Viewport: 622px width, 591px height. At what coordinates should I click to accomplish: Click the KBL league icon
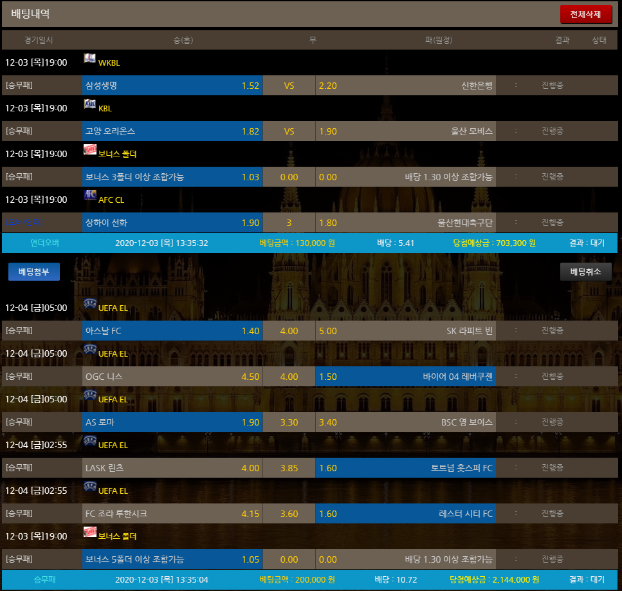(x=90, y=104)
